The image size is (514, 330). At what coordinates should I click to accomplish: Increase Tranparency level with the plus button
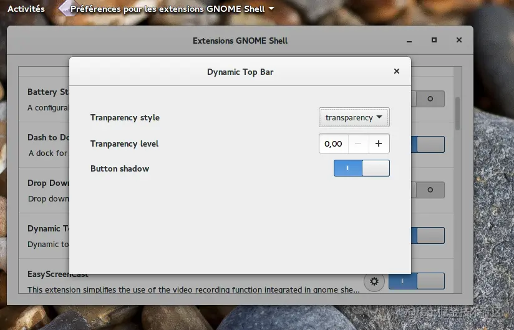coord(379,143)
